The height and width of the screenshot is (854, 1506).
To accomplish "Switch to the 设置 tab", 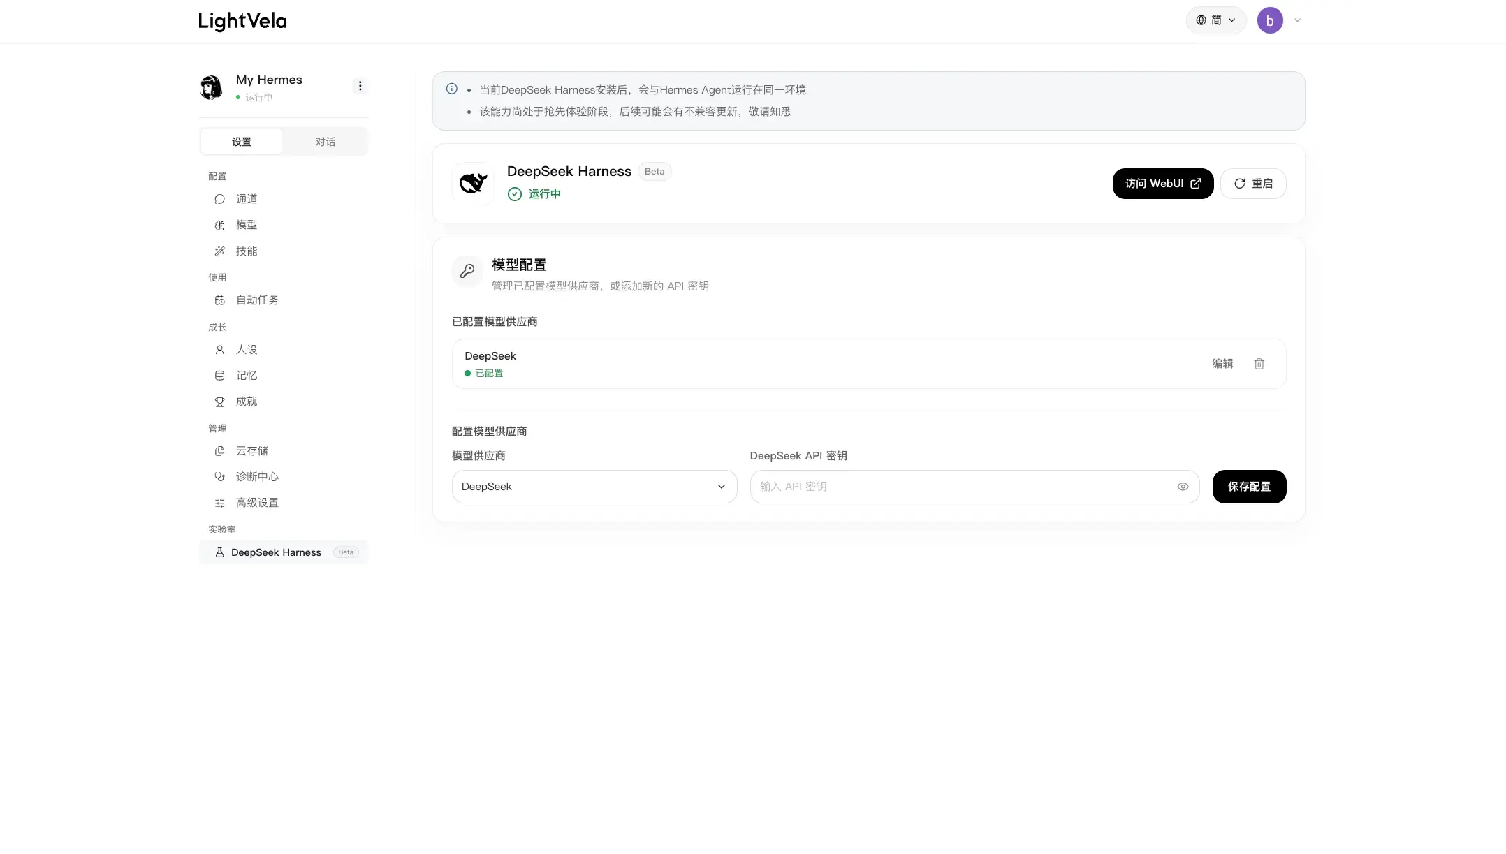I will pos(242,142).
